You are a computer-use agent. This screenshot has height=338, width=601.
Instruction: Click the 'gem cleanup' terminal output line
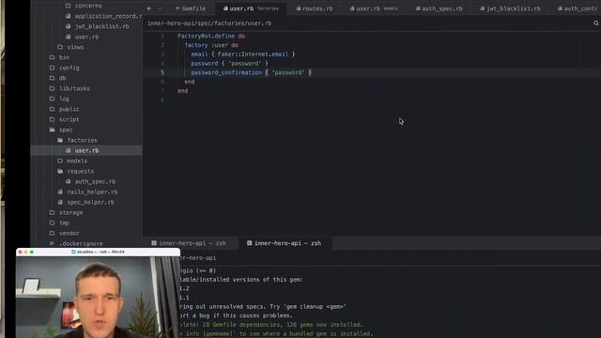[x=262, y=307]
